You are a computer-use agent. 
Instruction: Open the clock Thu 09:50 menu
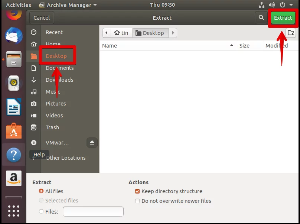click(x=162, y=5)
